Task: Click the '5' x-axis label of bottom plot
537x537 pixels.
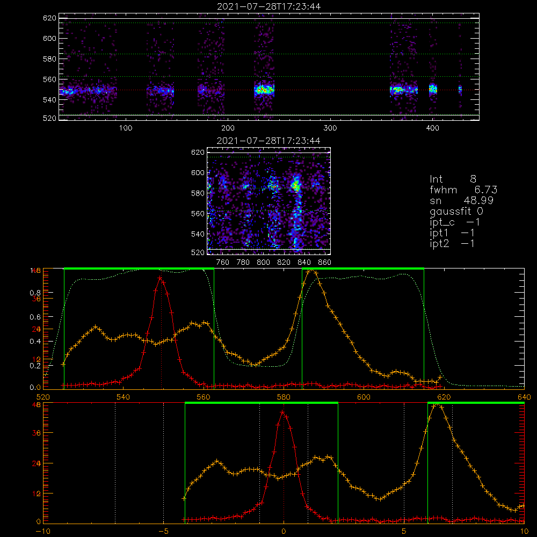Action: coord(404,531)
